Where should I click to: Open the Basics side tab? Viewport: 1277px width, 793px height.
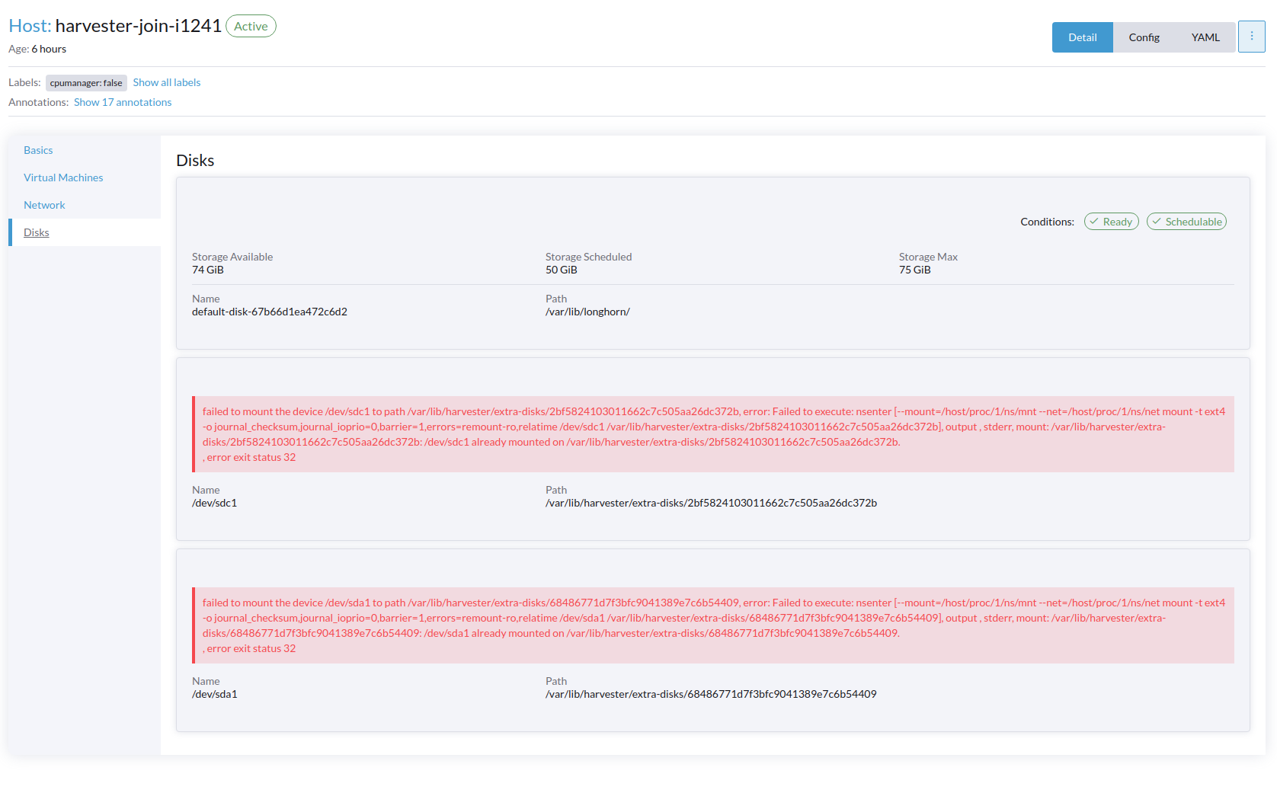coord(38,150)
